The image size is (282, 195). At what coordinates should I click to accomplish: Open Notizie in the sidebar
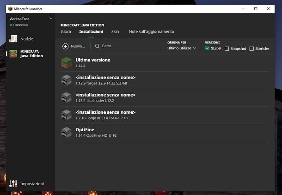[x=27, y=39]
